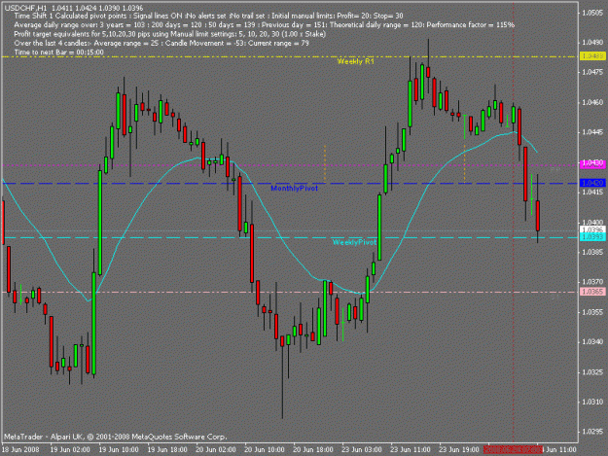Screen dimensions: 608x456
Task: Select the 'MonthlyPivot' label
Action: coord(295,189)
